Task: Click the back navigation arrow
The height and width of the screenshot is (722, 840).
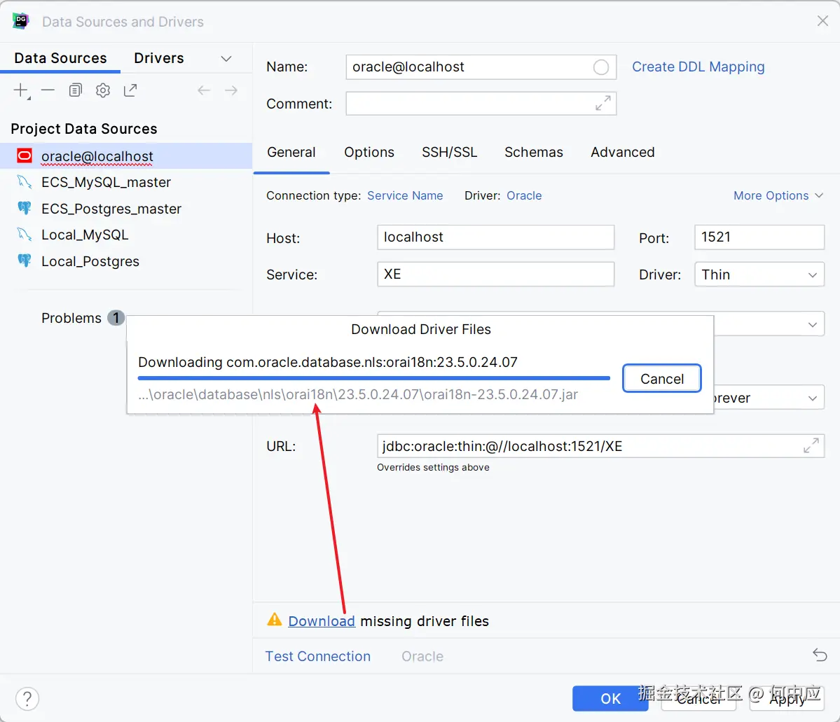Action: [204, 90]
